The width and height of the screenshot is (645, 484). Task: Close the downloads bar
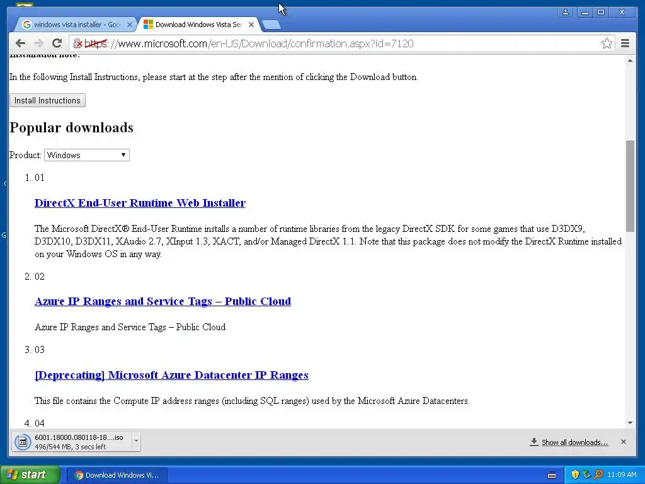tap(624, 442)
